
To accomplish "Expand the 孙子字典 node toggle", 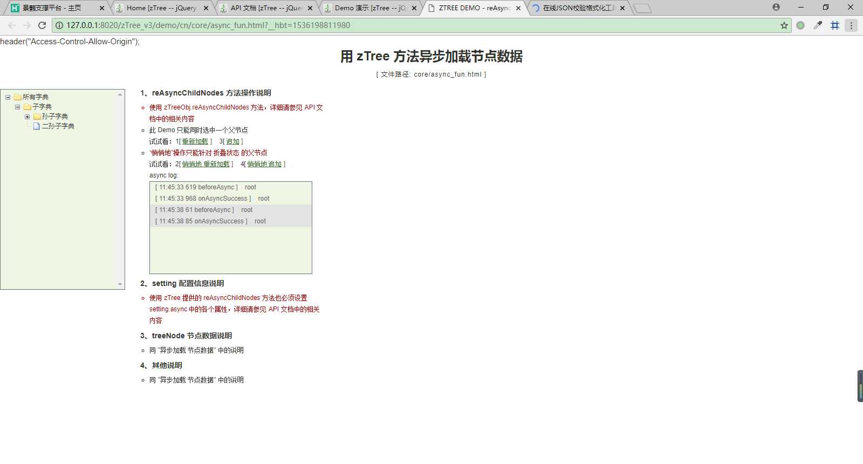I will 28,117.
